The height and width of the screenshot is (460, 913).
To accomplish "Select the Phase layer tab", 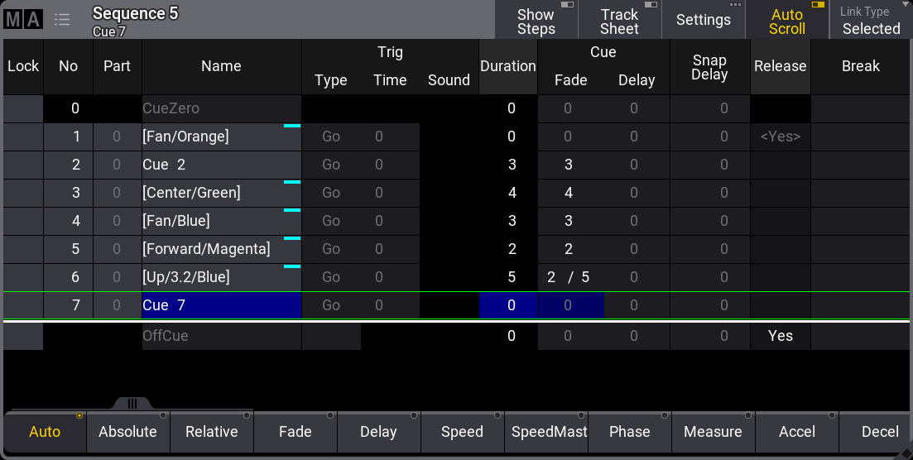I will click(629, 432).
